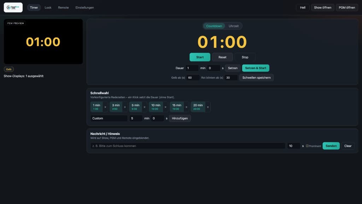Remove the 20 min quick preset
This screenshot has height=204, width=362.
click(x=208, y=107)
